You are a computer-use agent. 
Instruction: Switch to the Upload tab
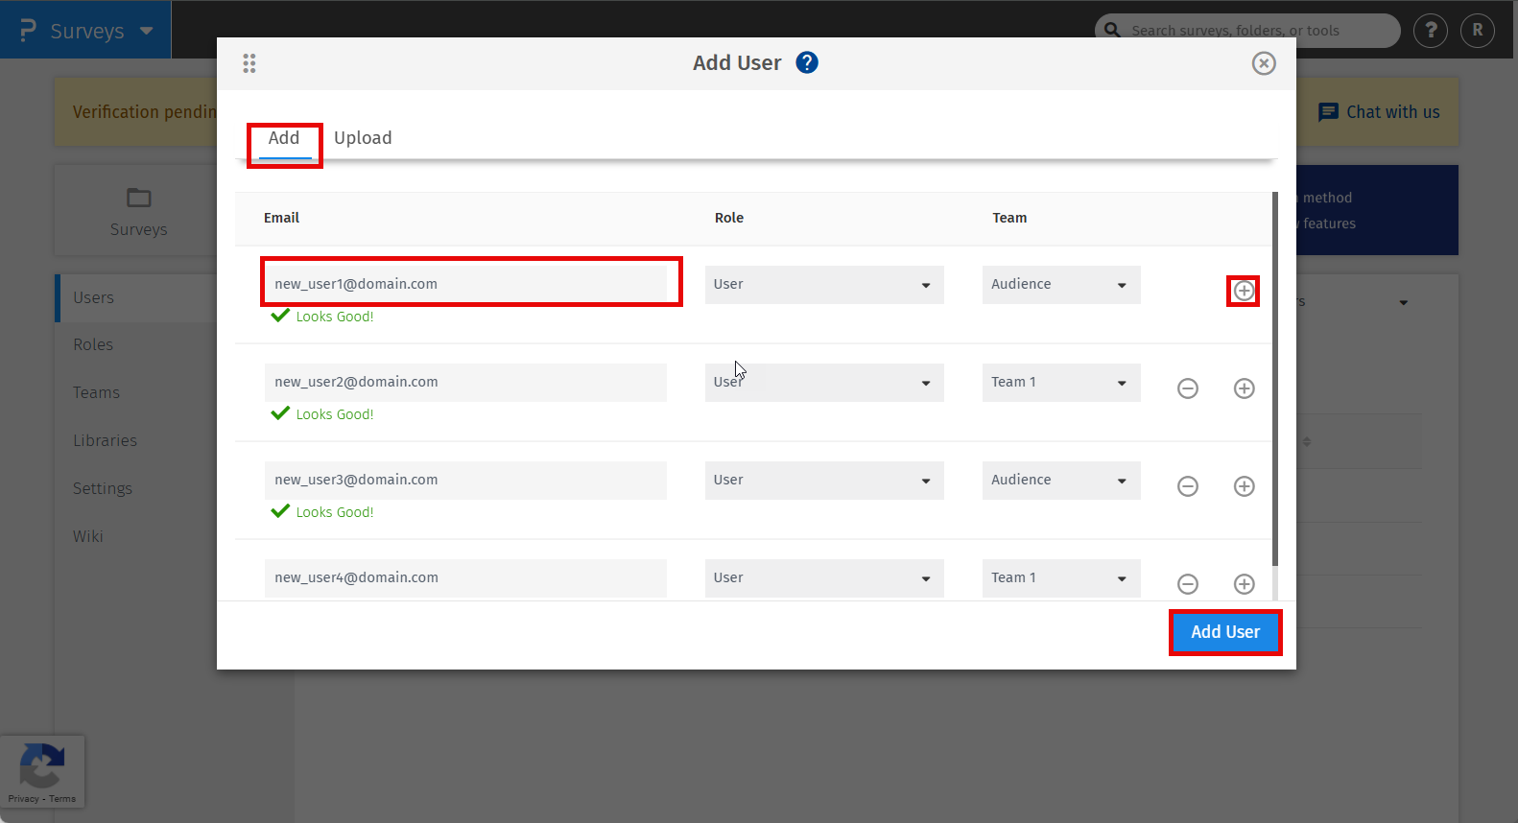(363, 138)
